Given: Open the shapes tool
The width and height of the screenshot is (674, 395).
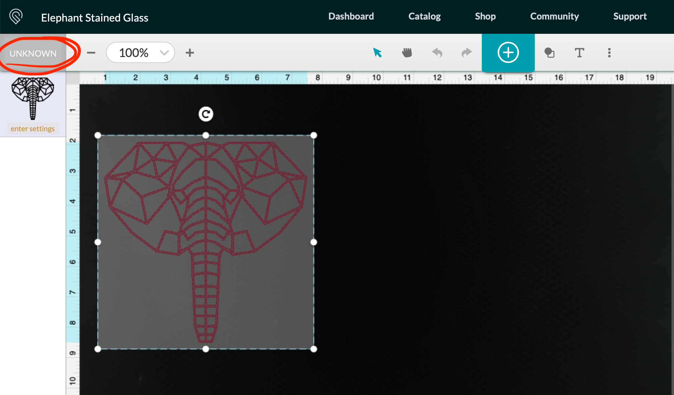Looking at the screenshot, I should point(549,52).
